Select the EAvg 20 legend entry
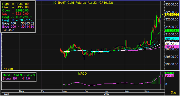 coord(17,17)
